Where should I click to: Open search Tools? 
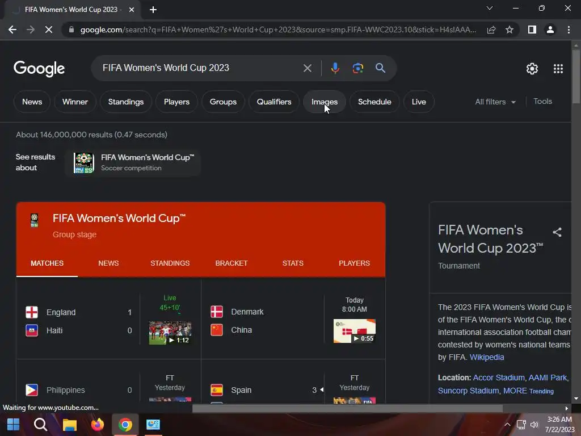pyautogui.click(x=542, y=101)
